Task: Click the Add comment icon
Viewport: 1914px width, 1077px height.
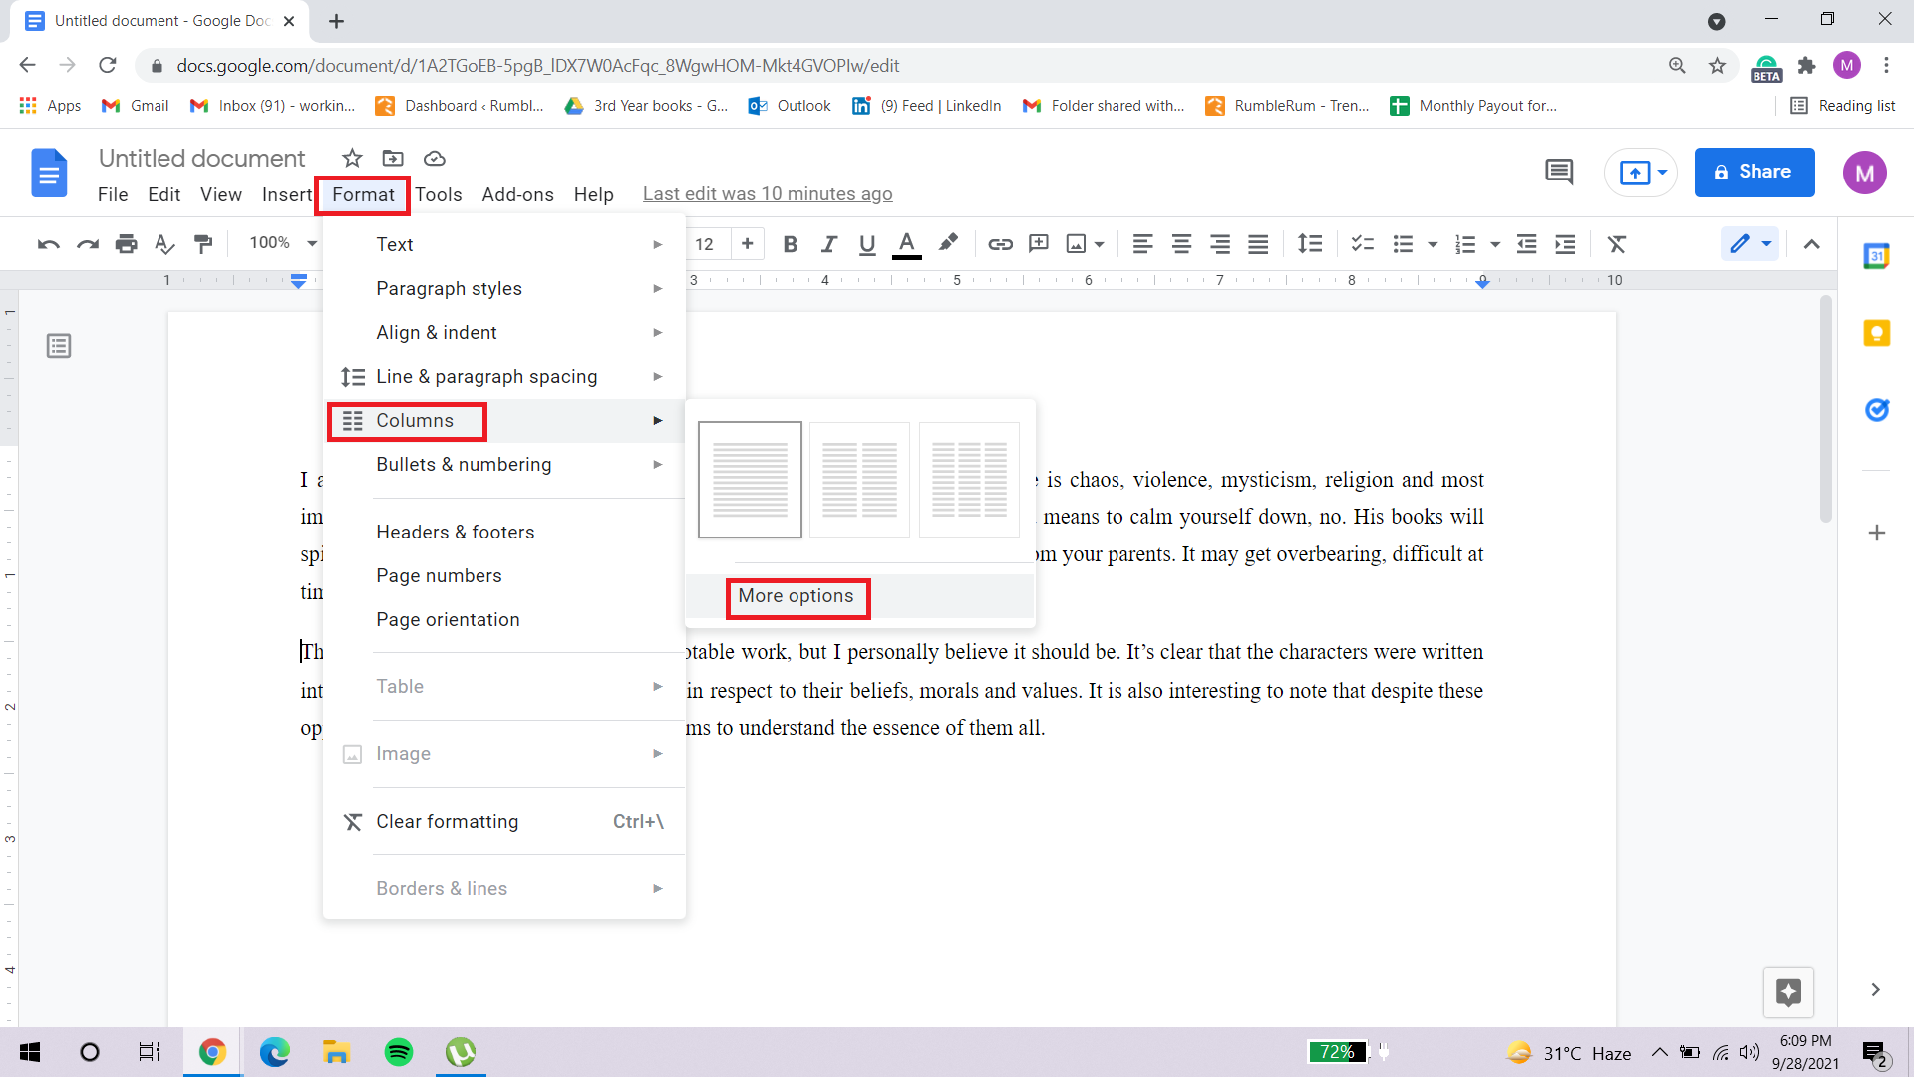Action: pos(1039,244)
